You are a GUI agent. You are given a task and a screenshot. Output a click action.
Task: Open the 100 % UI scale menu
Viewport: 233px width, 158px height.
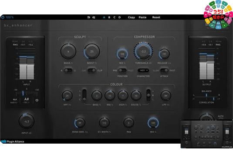[x=10, y=17]
